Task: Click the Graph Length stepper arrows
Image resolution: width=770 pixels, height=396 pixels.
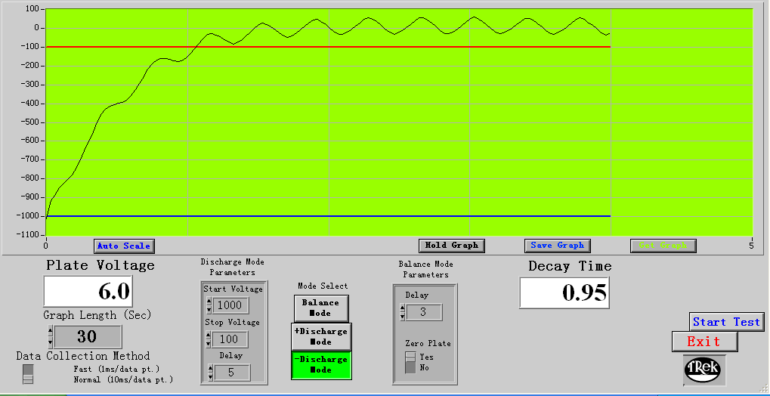Action: click(50, 336)
